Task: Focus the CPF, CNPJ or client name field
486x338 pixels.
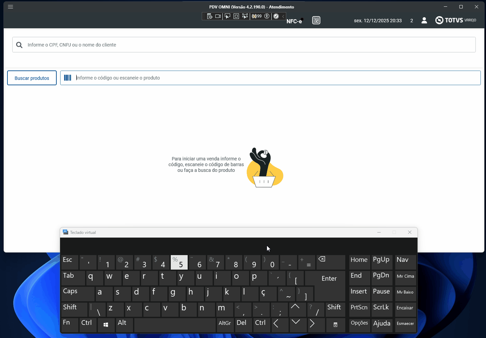Action: coord(244,45)
